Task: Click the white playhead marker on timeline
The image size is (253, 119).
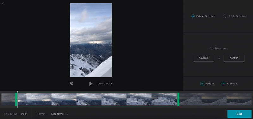Action: point(18,92)
